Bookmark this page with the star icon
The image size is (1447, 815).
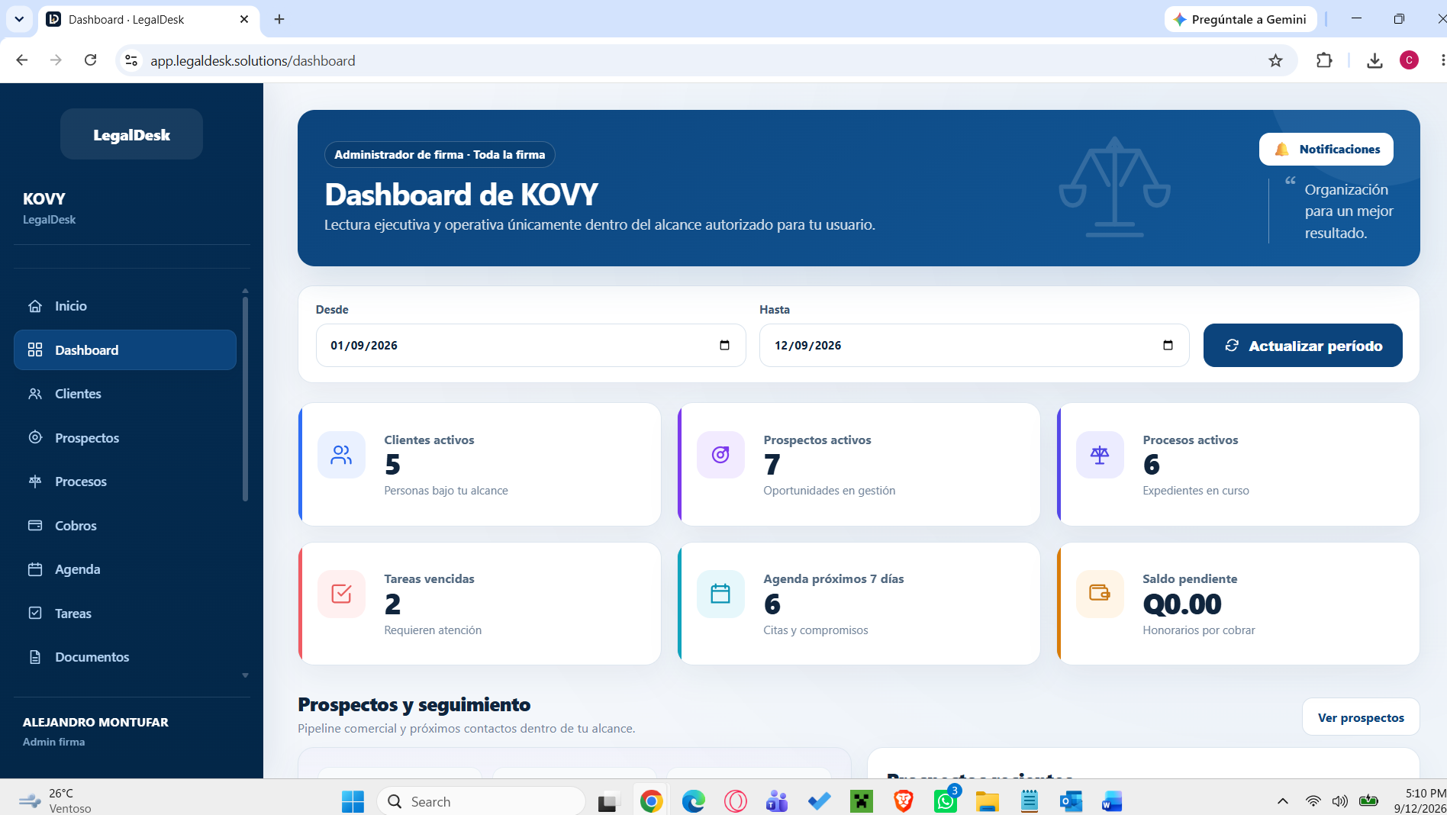tap(1275, 60)
